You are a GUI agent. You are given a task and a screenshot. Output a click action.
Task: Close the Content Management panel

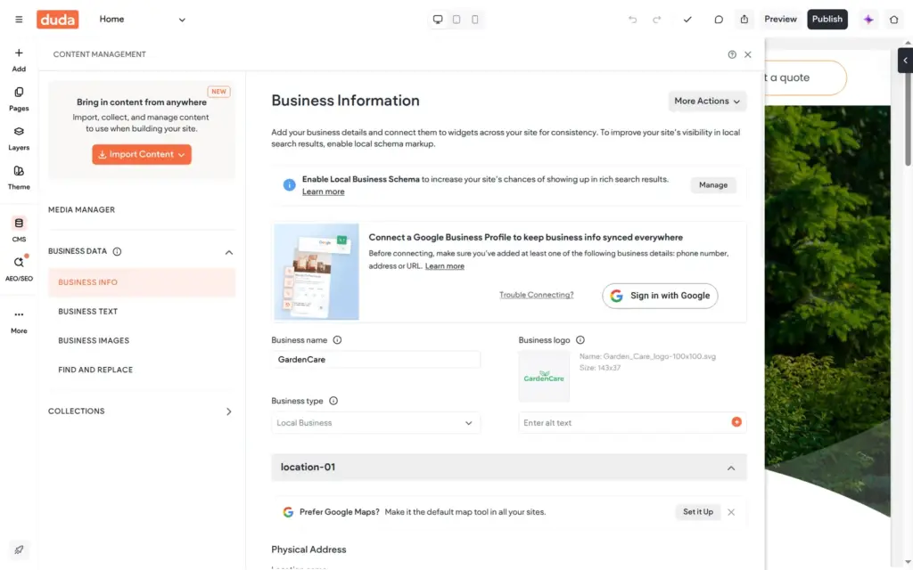(748, 54)
